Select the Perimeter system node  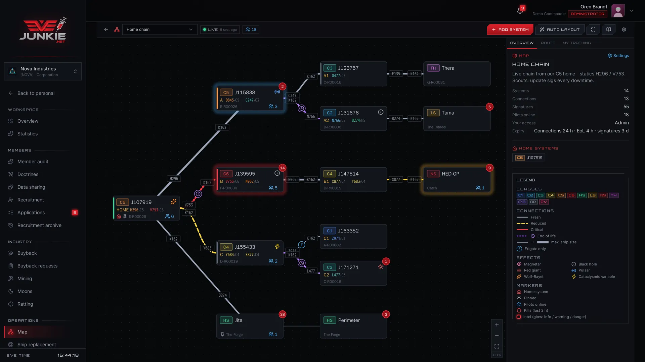pyautogui.click(x=353, y=326)
